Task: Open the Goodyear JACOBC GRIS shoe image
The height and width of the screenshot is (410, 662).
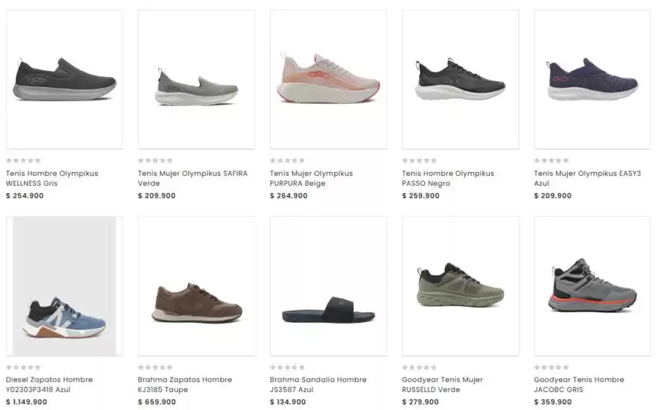Action: [592, 286]
